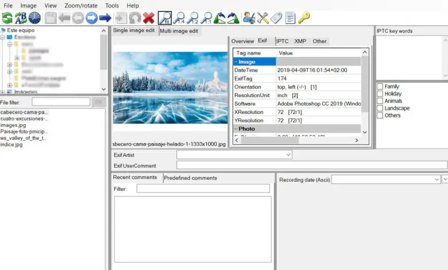This screenshot has width=448, height=270.
Task: Click the red X delete icon
Action: 149,18
